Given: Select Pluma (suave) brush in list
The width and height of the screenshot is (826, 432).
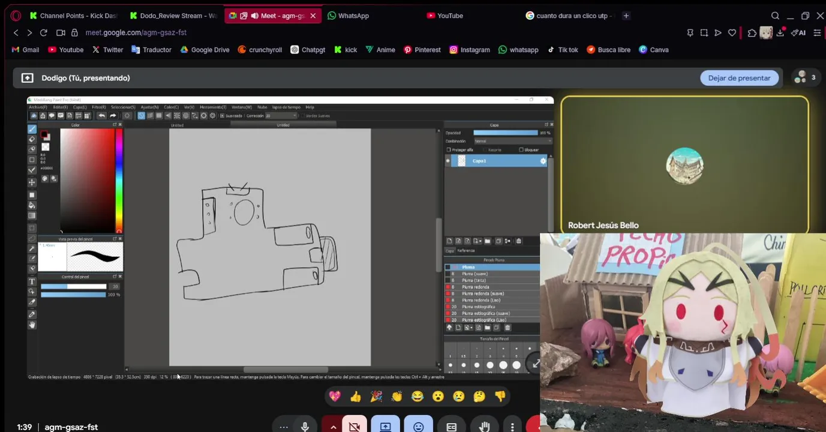Looking at the screenshot, I should [492, 274].
